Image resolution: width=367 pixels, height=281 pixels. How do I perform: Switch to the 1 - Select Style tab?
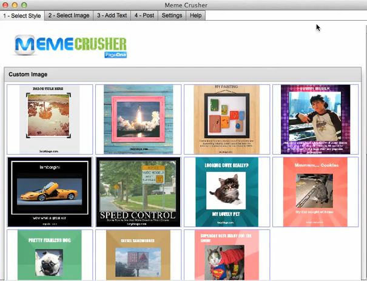[x=22, y=16]
